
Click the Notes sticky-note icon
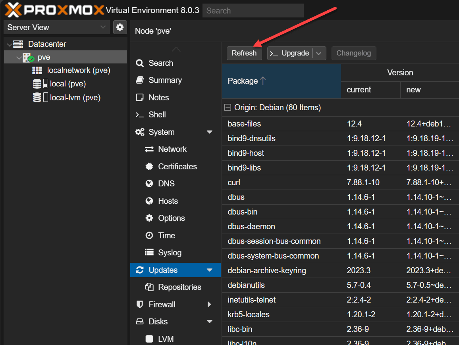coord(140,98)
